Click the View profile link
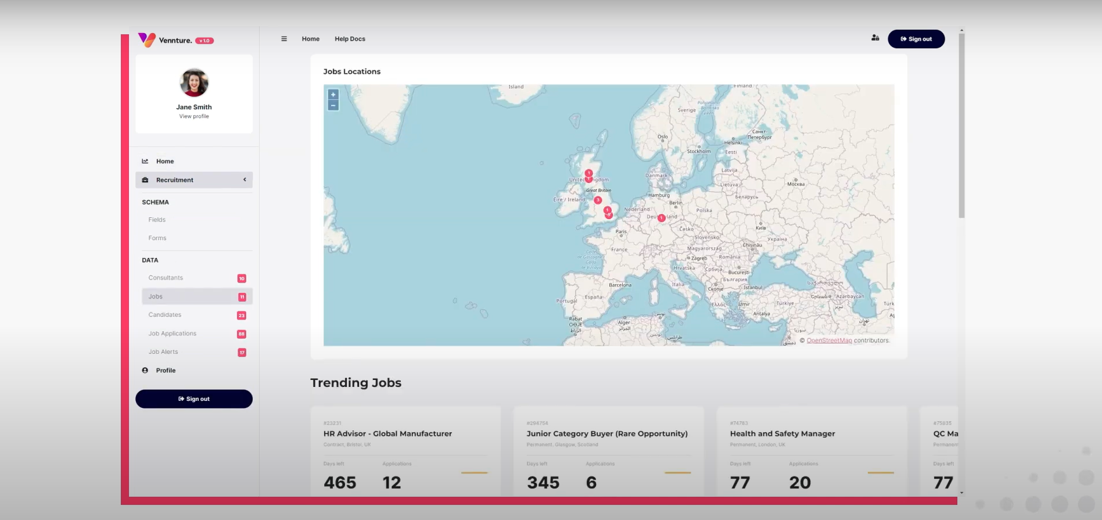The height and width of the screenshot is (520, 1102). 194,116
